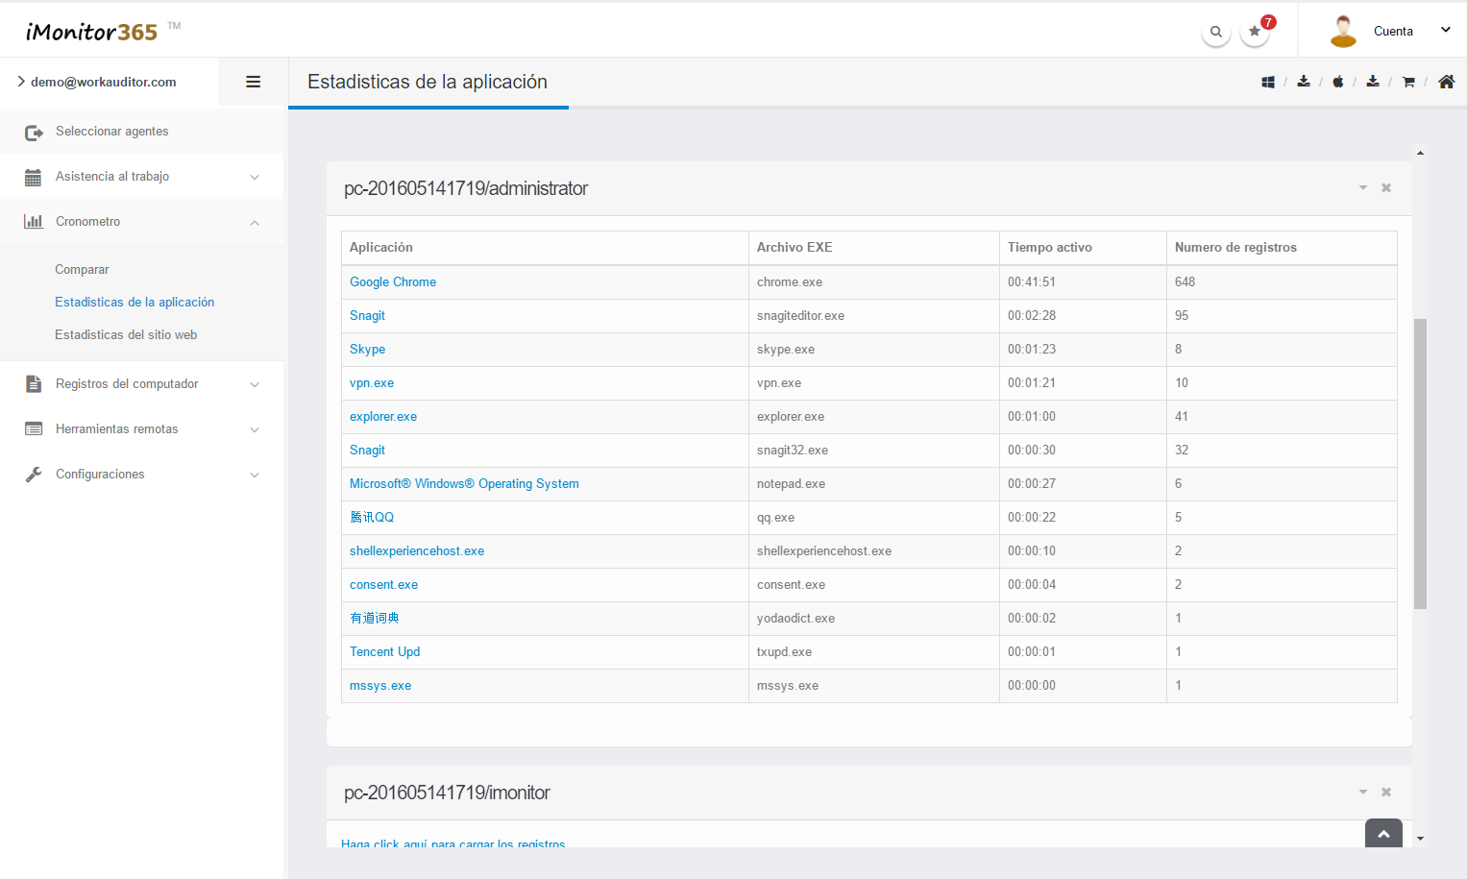The image size is (1467, 879).
Task: Select Estadisticas del sitio web submenu item
Action: (126, 335)
